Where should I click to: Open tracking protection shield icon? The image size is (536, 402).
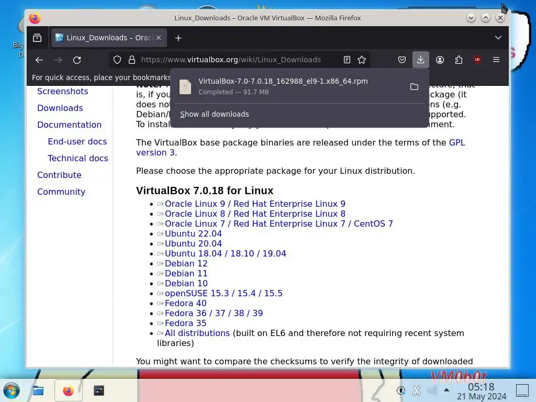[117, 60]
